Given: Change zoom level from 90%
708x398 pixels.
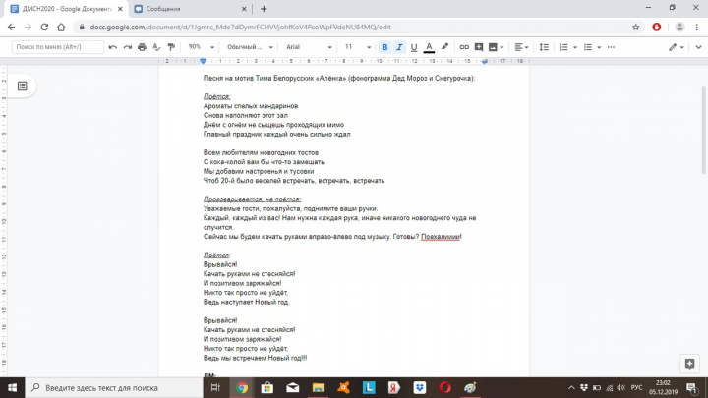Looking at the screenshot, I should tap(201, 47).
